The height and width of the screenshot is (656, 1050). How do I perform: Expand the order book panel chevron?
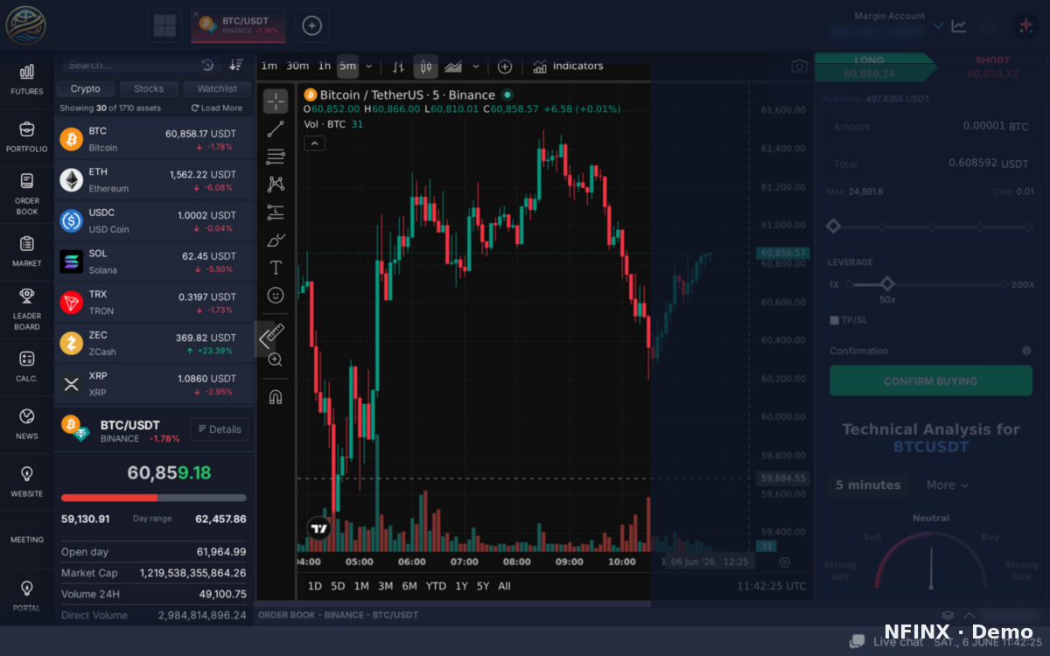tap(969, 615)
